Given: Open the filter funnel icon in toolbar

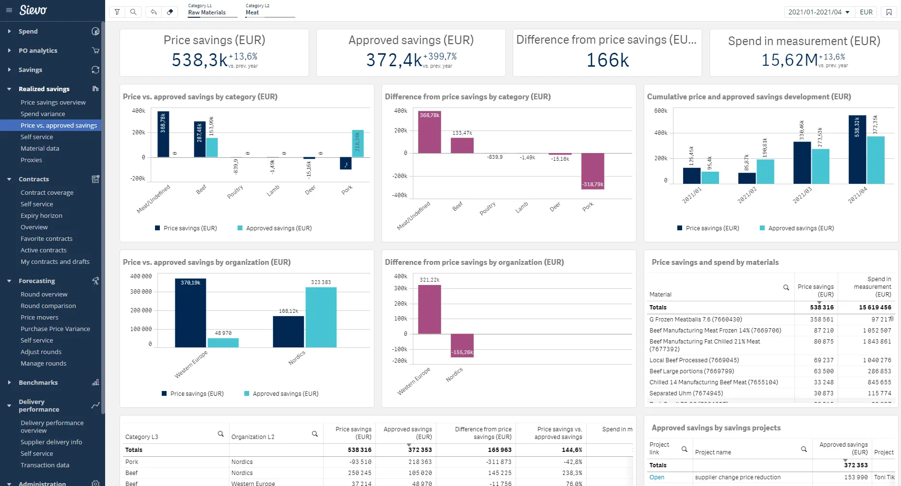Looking at the screenshot, I should [117, 12].
